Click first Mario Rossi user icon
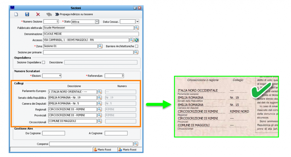 pos(95,149)
